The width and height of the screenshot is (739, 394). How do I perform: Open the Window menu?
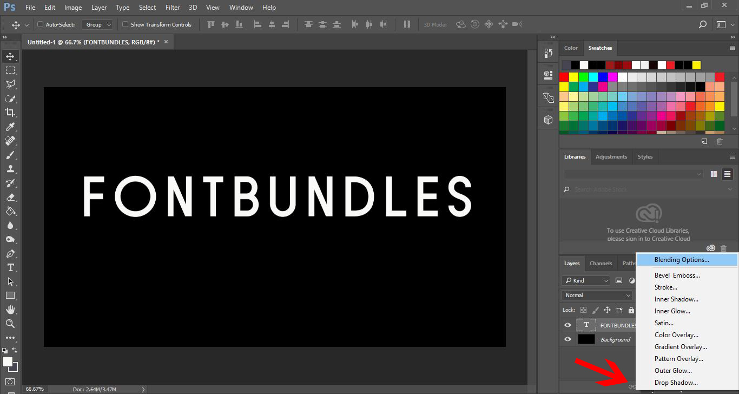241,8
